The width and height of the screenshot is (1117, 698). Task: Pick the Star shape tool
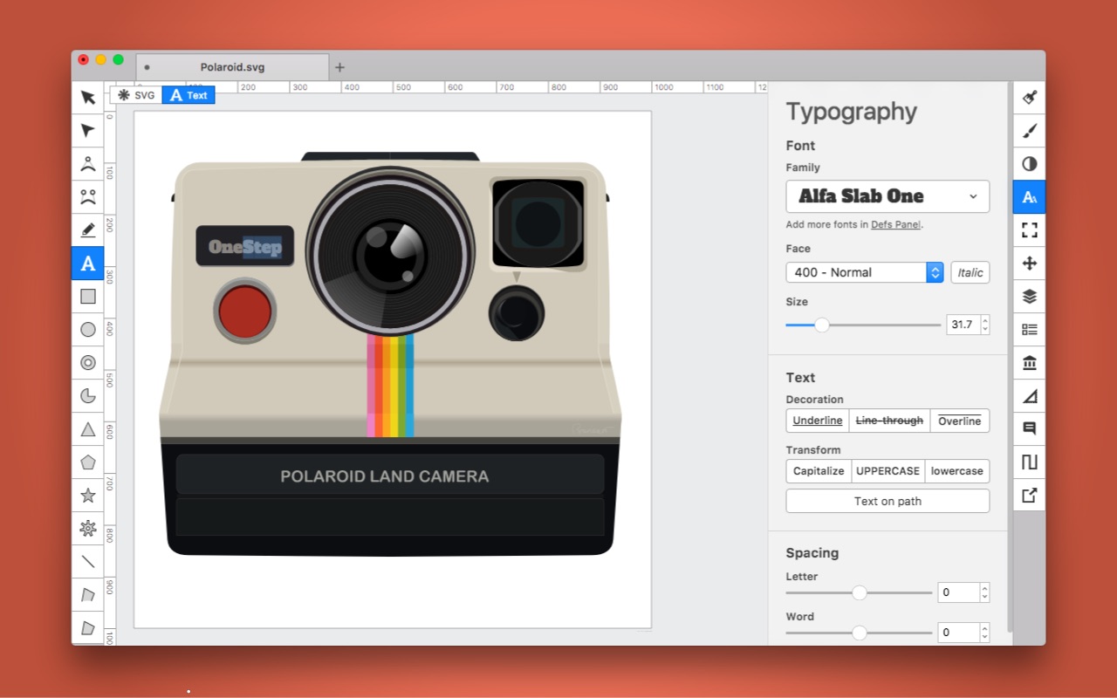(87, 495)
